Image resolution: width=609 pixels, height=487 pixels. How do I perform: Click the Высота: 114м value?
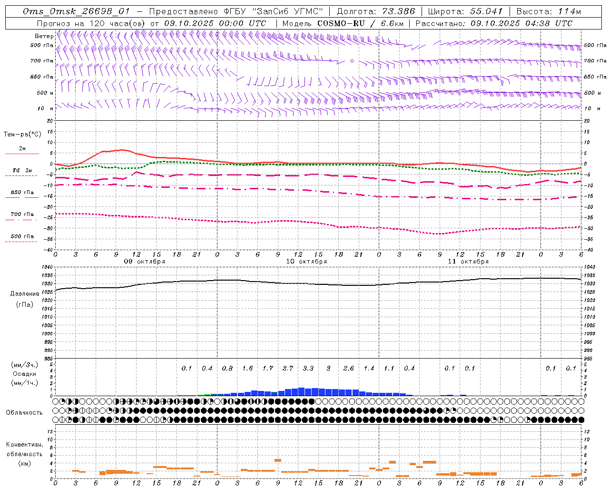click(x=549, y=11)
